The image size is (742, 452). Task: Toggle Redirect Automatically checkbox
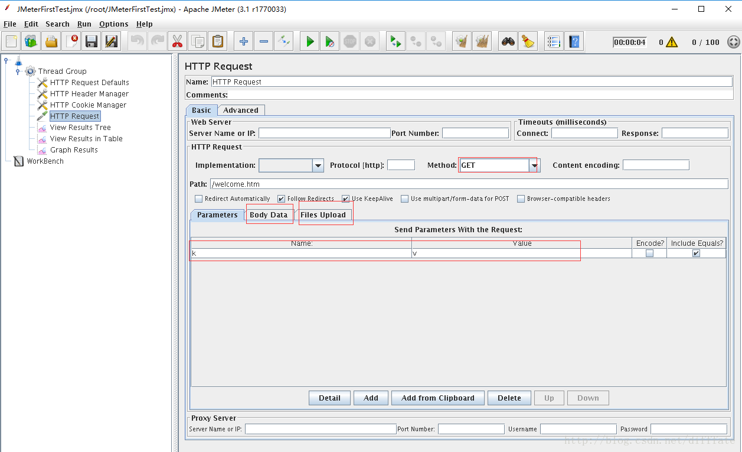[199, 199]
